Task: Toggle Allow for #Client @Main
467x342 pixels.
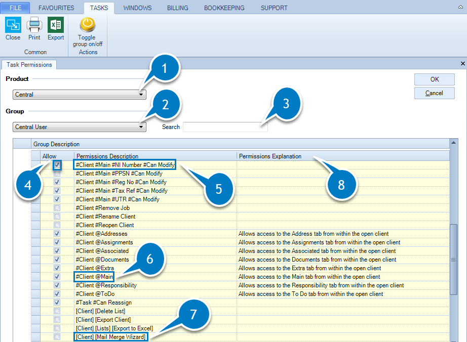Action: (57, 277)
